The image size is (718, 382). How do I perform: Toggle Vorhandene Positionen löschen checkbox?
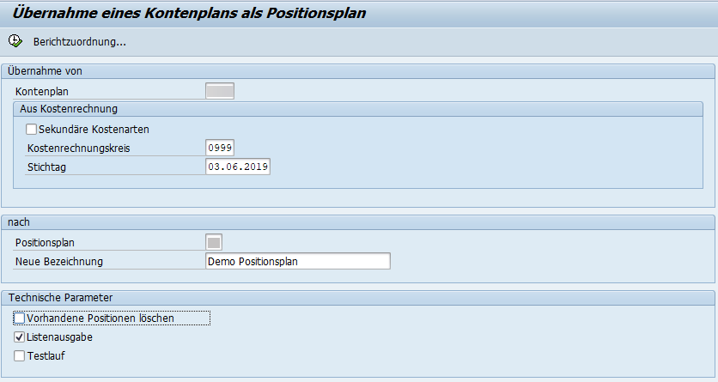pyautogui.click(x=19, y=318)
